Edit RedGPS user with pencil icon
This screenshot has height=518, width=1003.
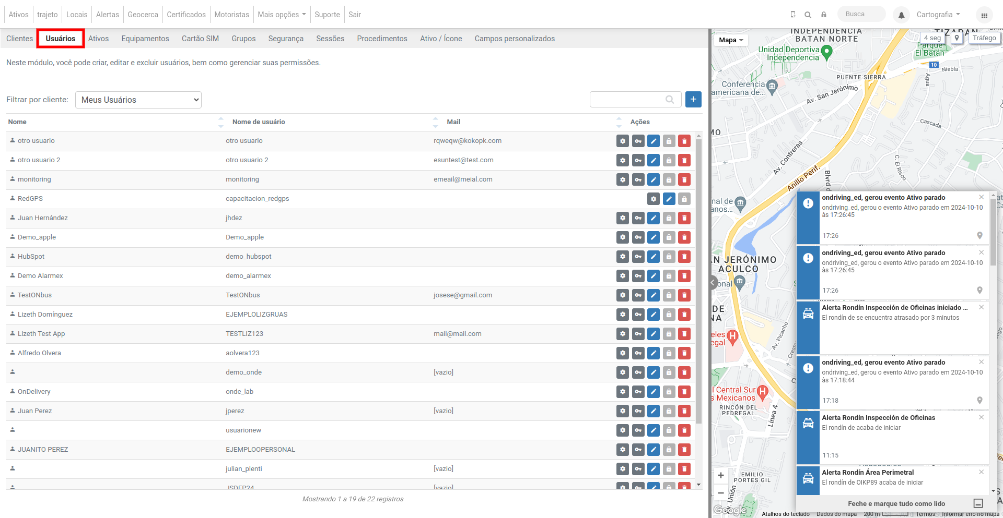(x=669, y=199)
